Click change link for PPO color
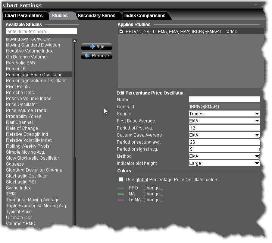272x243 pixels. (x=154, y=188)
